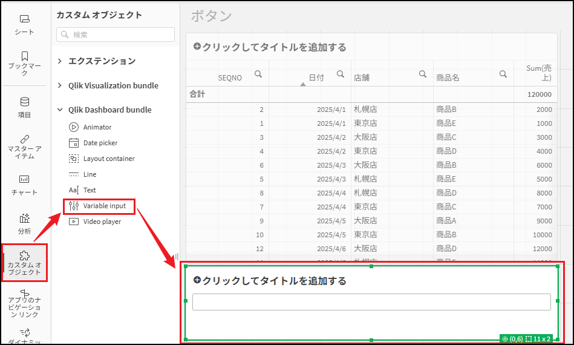The image size is (574, 345).
Task: Click the panel collapse handle beside table
Action: point(177,257)
